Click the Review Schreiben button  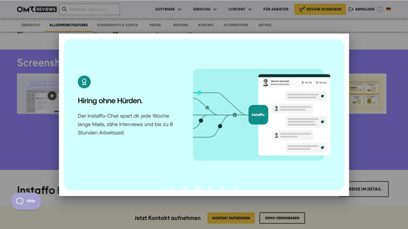(320, 9)
